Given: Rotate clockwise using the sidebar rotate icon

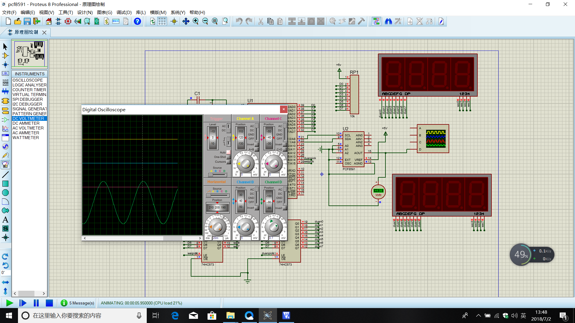Looking at the screenshot, I should 5,256.
